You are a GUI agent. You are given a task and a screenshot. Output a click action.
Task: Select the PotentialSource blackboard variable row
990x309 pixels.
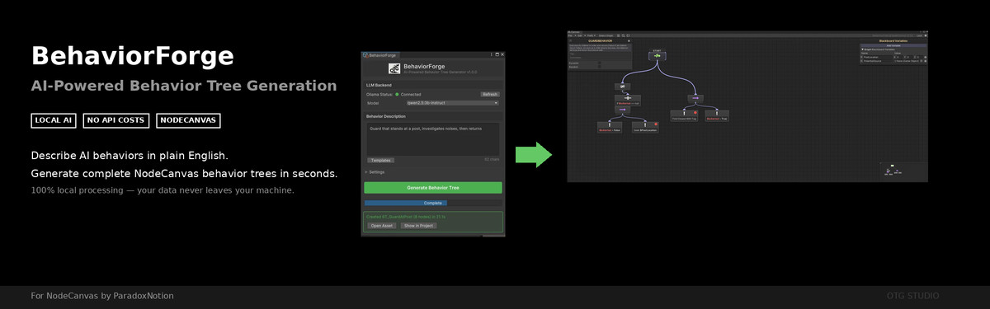[893, 61]
